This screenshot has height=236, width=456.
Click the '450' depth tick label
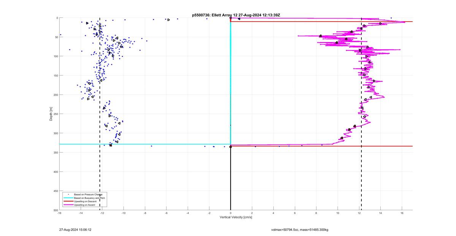tap(55, 191)
